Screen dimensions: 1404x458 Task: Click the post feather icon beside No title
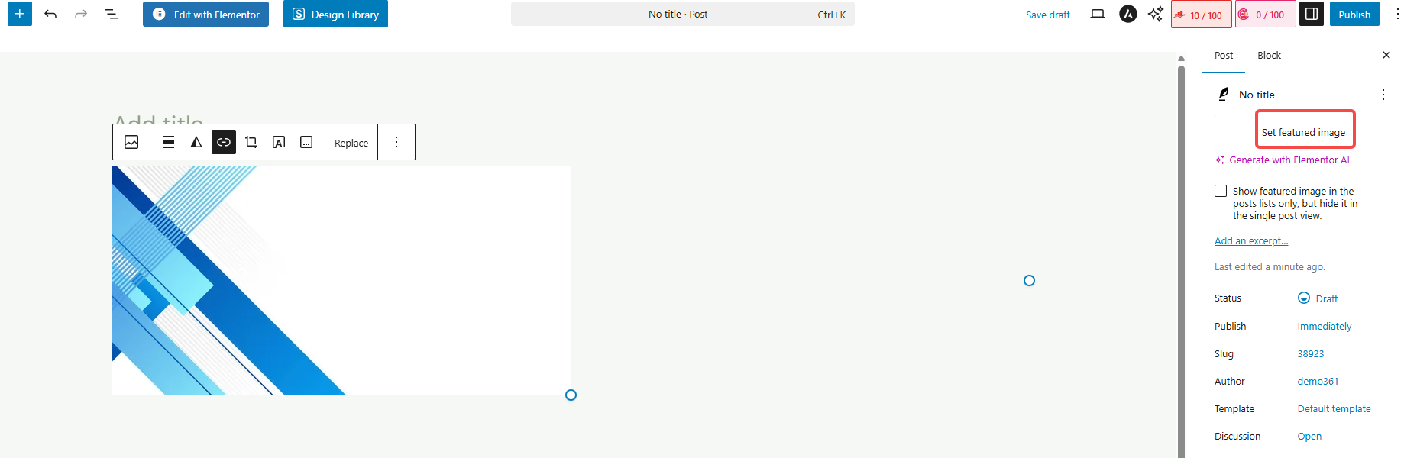coord(1224,94)
